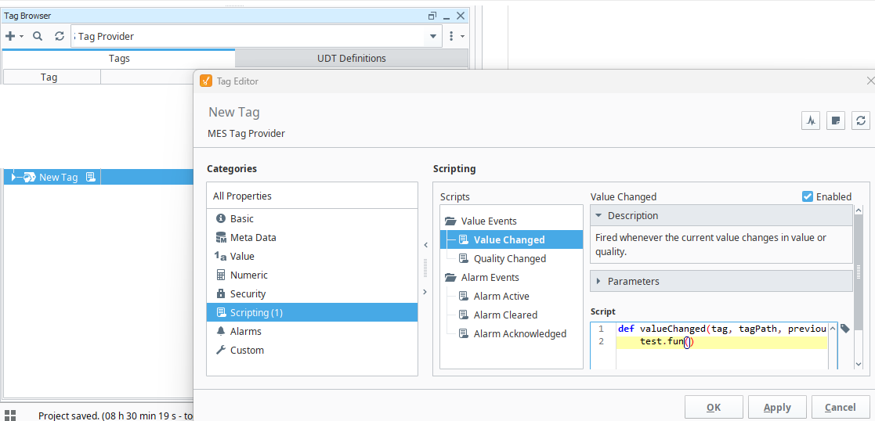Switch to the UDT Definitions tab
The width and height of the screenshot is (875, 421).
pos(352,58)
